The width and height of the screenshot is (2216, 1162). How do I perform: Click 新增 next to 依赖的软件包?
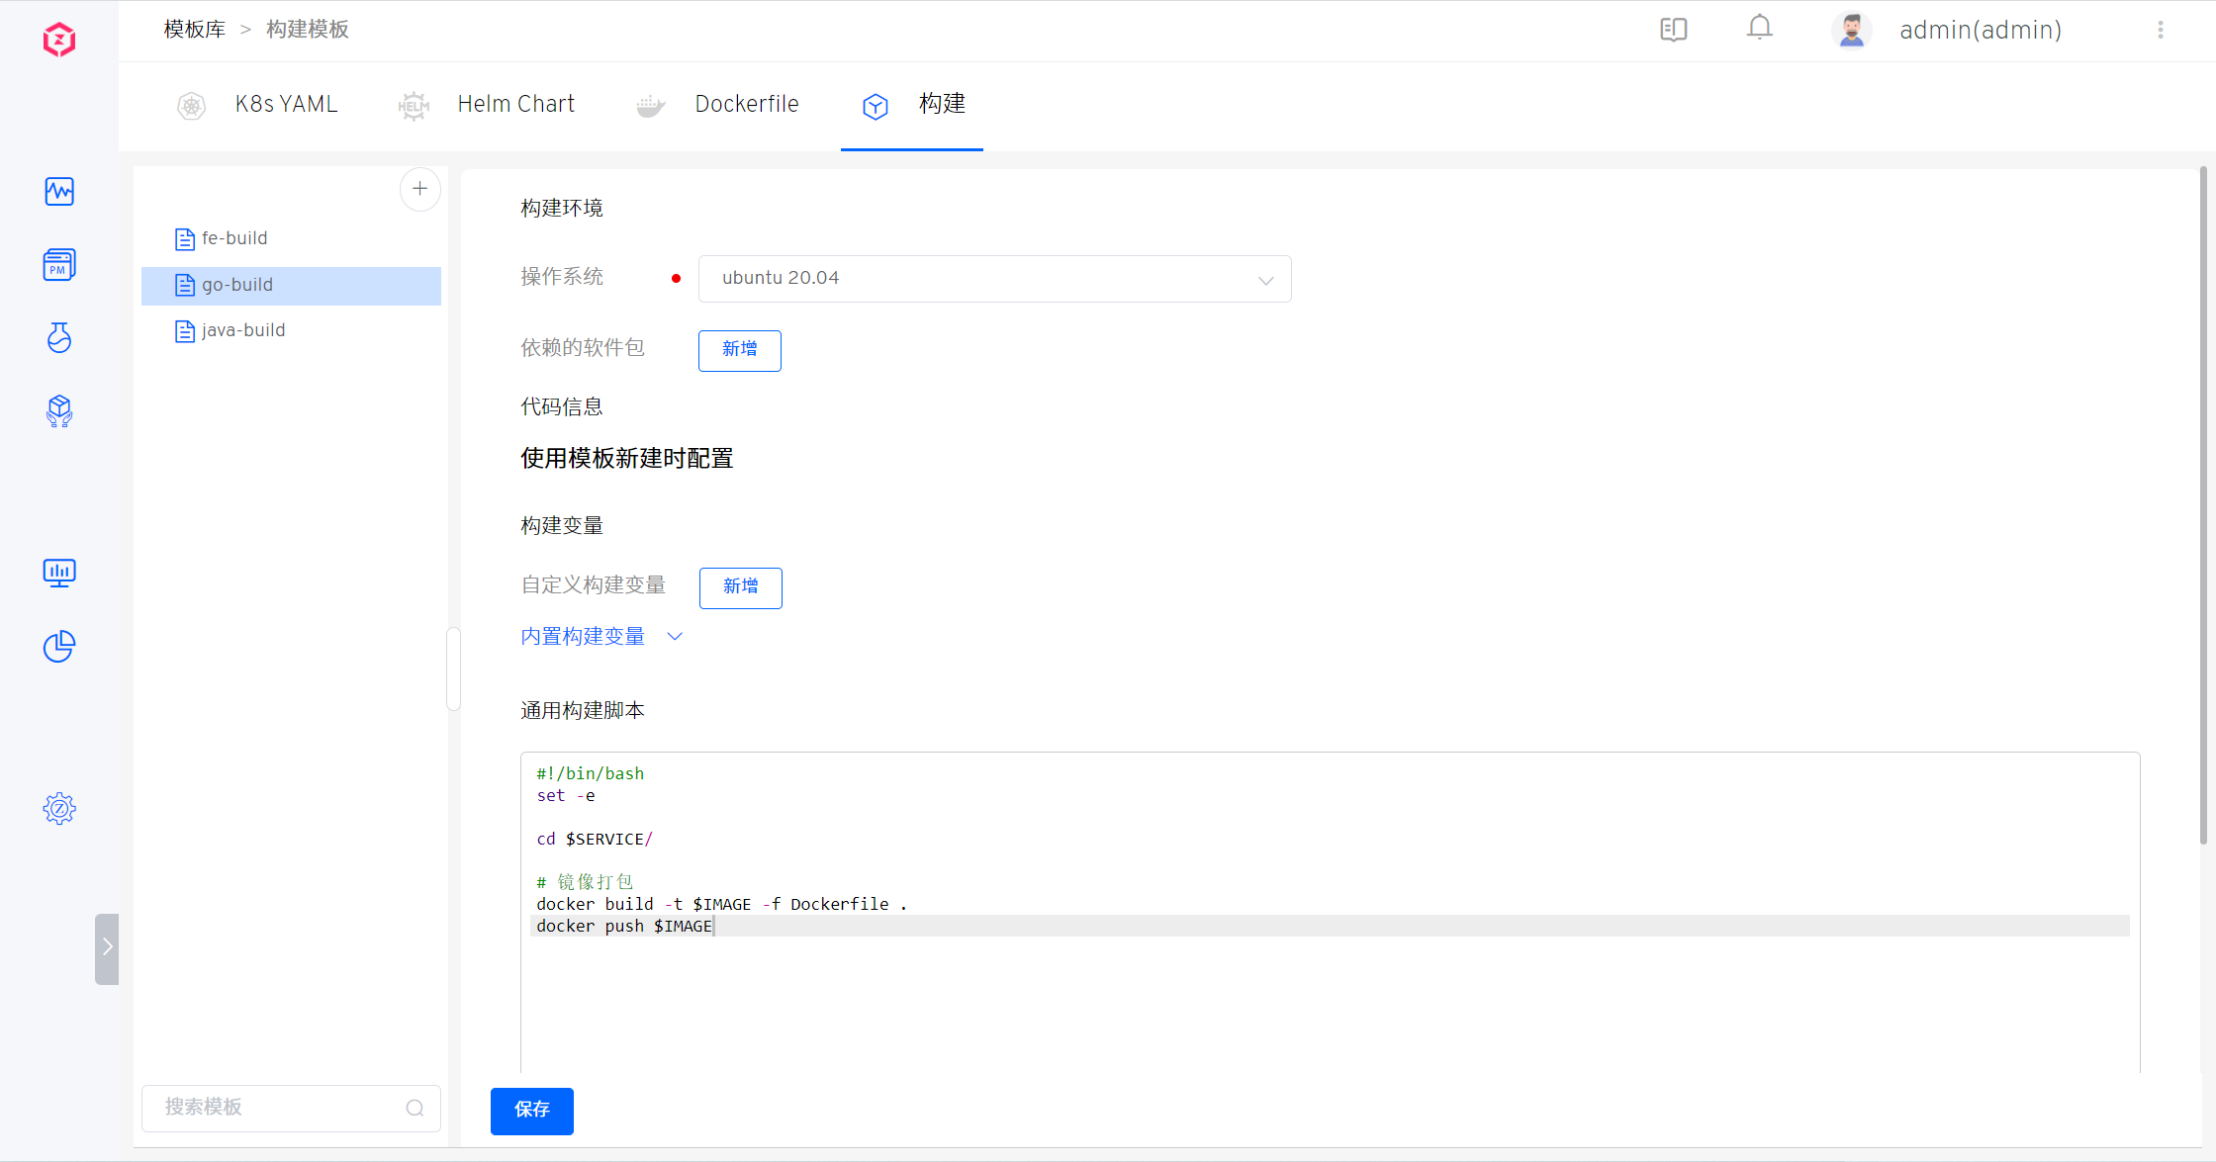pyautogui.click(x=739, y=350)
